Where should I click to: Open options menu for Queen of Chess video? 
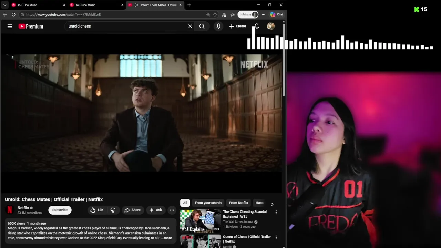pyautogui.click(x=276, y=237)
